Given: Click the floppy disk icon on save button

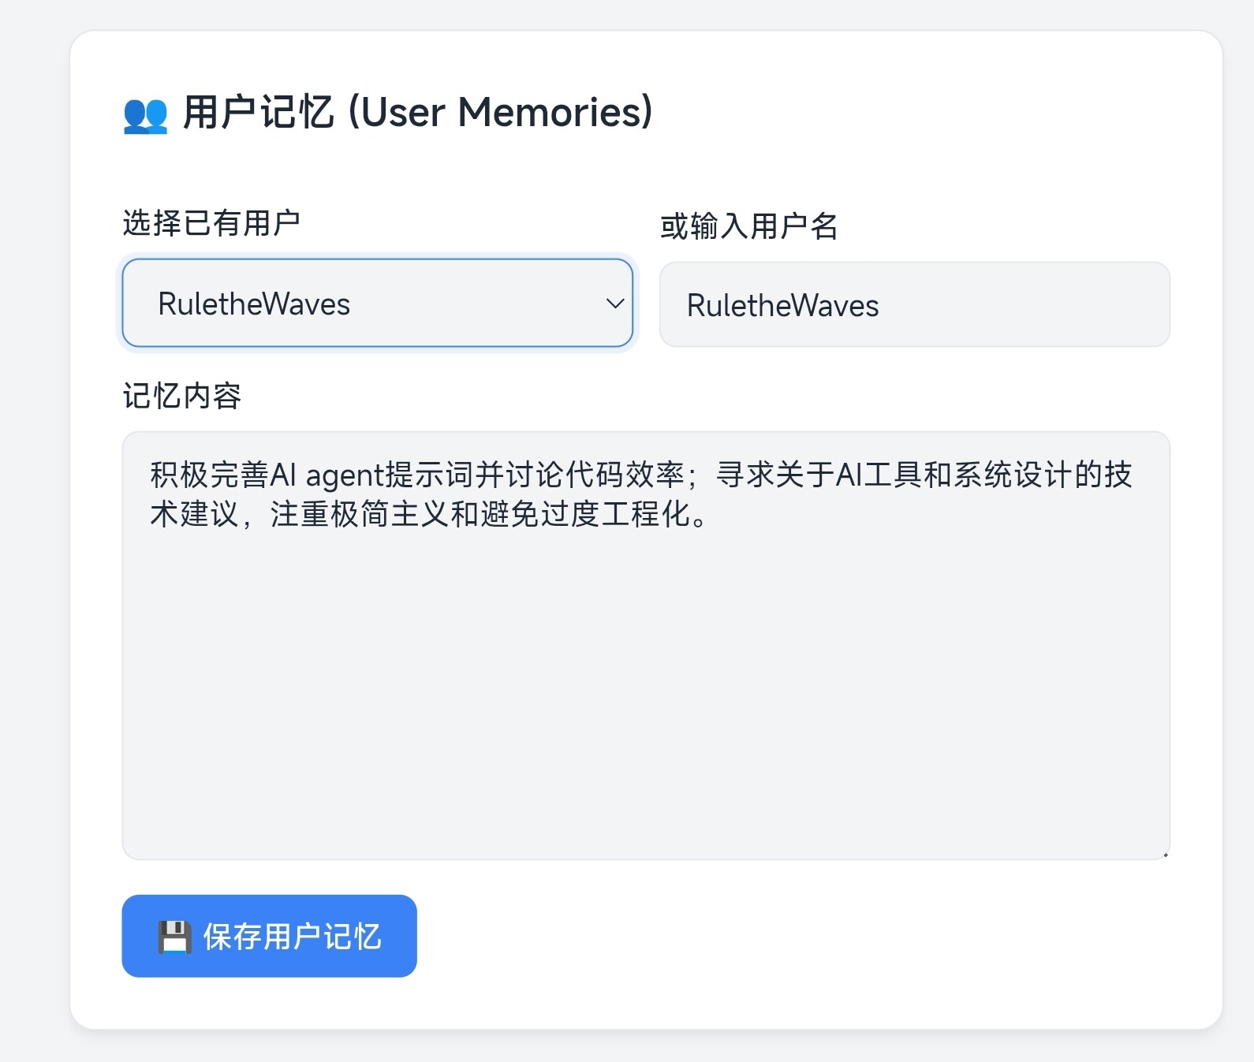Looking at the screenshot, I should pyautogui.click(x=174, y=937).
